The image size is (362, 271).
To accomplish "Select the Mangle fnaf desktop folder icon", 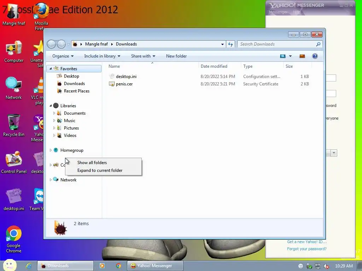I will (14, 14).
